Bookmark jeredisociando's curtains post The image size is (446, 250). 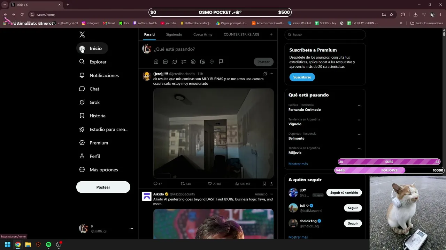tap(264, 184)
